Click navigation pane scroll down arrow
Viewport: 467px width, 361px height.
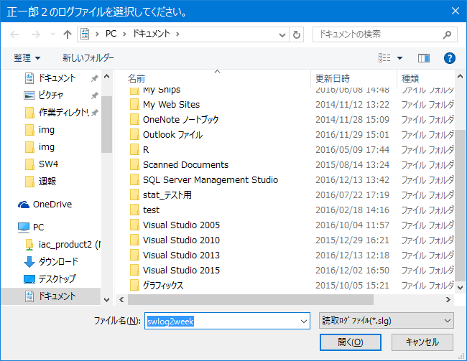coord(106,300)
